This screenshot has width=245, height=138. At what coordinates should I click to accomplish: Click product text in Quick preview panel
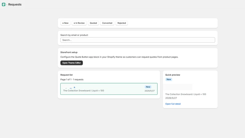pyautogui.click(x=186, y=94)
